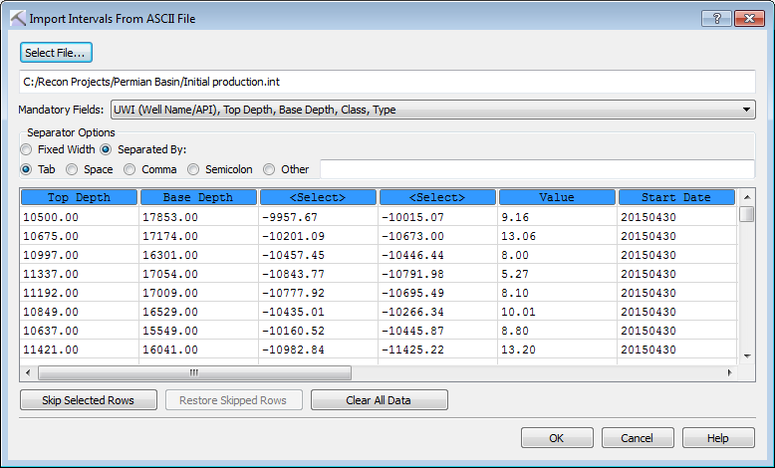Choose the Separated By radio option
The height and width of the screenshot is (468, 775).
click(x=106, y=149)
